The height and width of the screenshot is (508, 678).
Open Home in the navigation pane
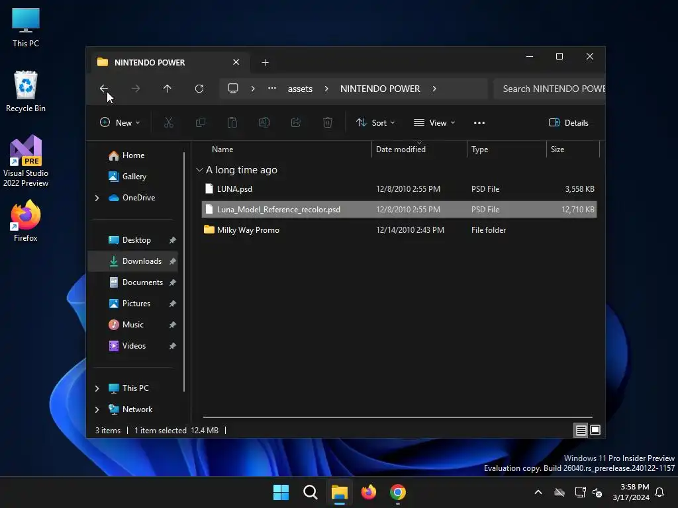(x=133, y=155)
